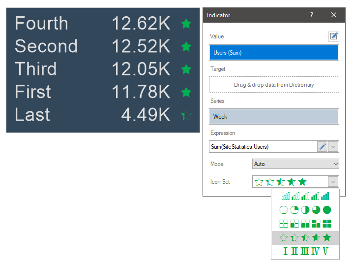Select the Week series field
Screen dimensions: 352x265
[x=274, y=117]
